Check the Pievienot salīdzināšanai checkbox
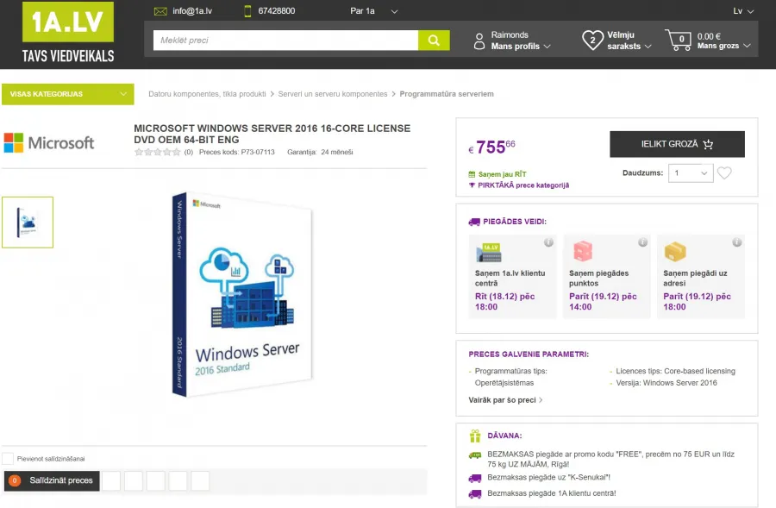This screenshot has width=776, height=508. click(x=8, y=459)
